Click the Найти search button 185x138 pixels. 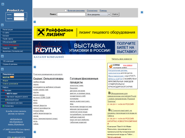click(115, 14)
